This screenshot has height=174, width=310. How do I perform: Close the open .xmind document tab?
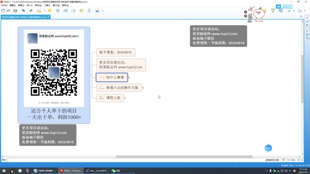pos(49,17)
